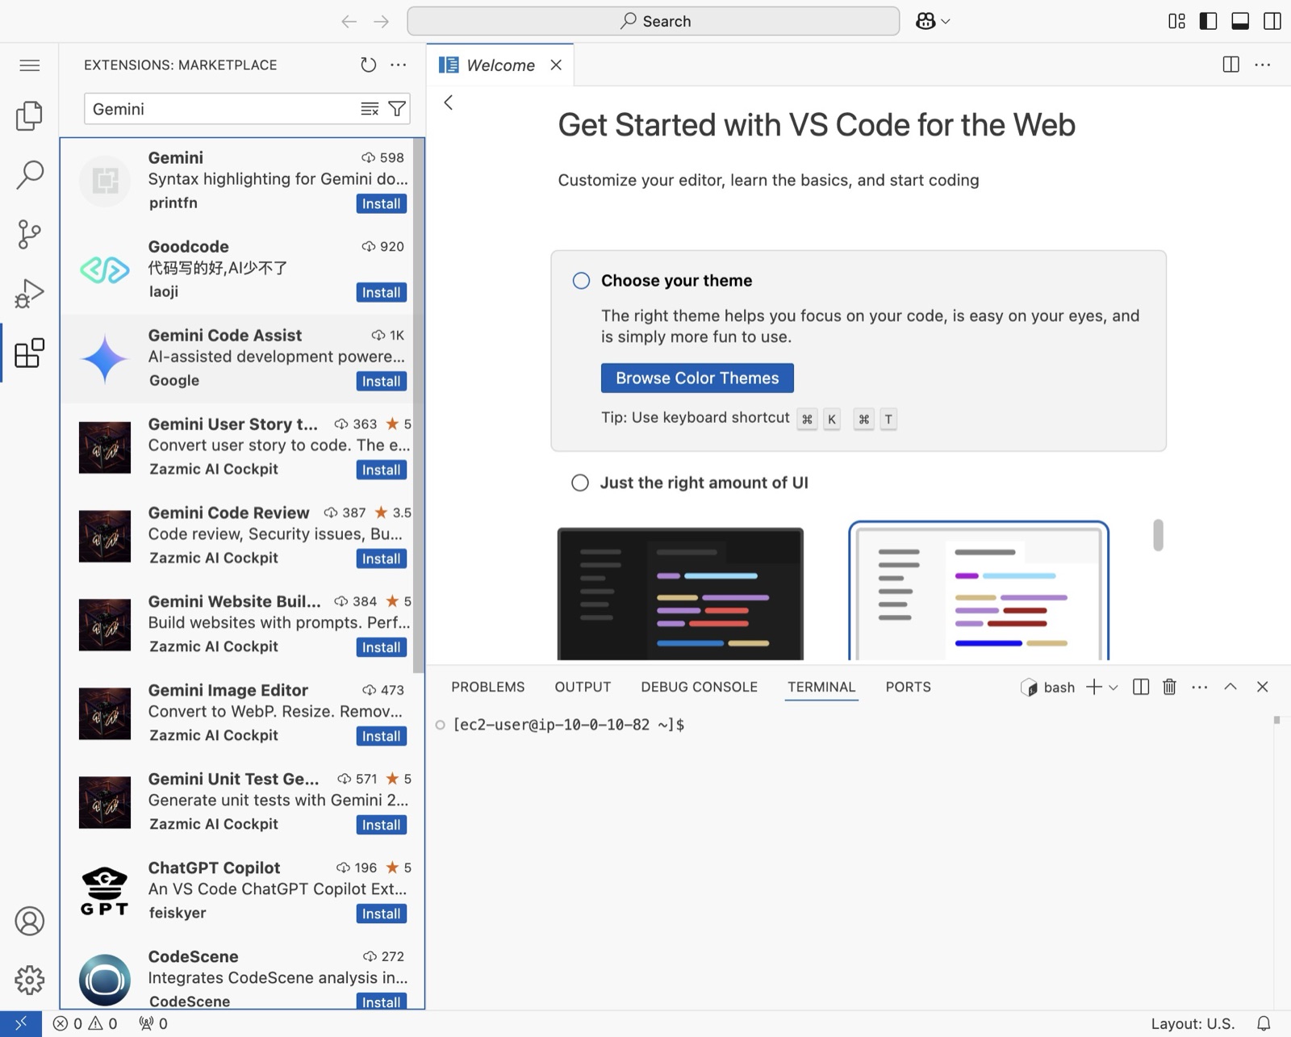Viewport: 1291px width, 1037px height.
Task: Switch to the DEBUG CONSOLE tab
Action: [699, 687]
